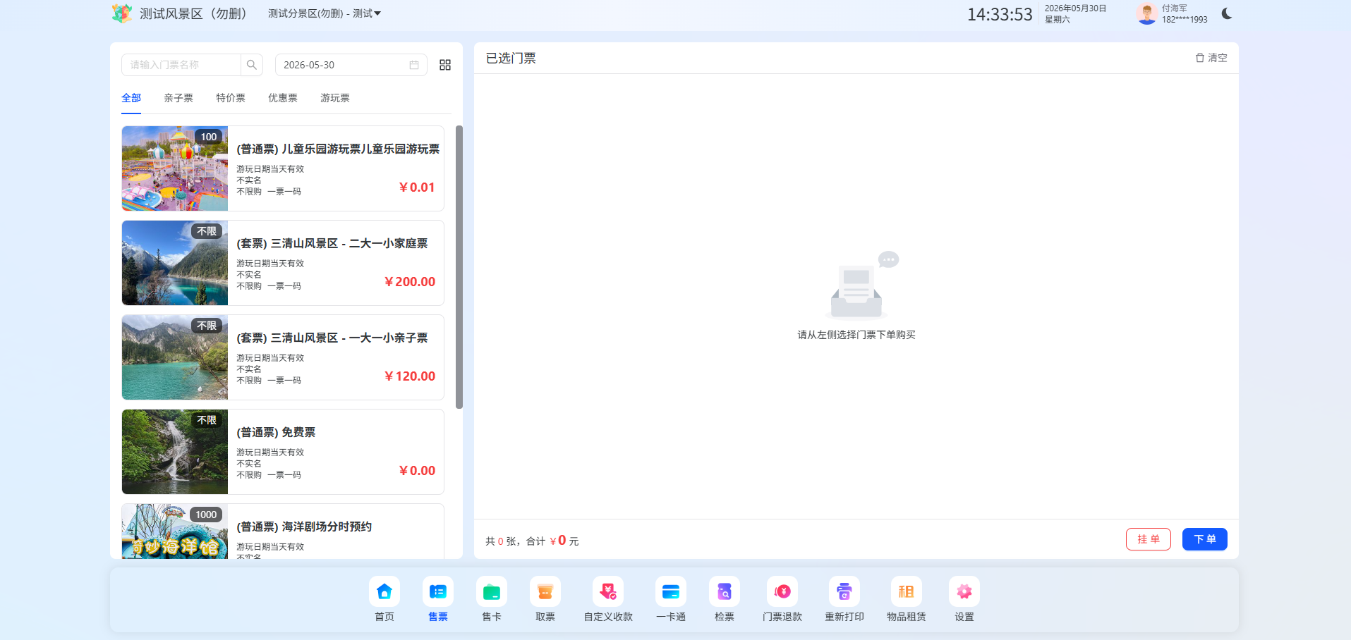Click the 挂单 button

click(1149, 539)
